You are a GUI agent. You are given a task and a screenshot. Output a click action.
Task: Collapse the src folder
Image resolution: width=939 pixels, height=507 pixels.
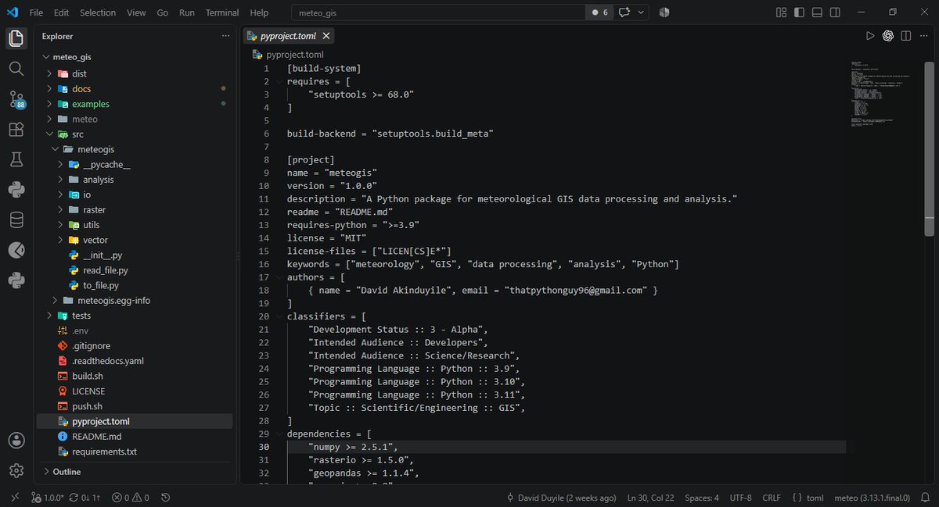click(49, 134)
